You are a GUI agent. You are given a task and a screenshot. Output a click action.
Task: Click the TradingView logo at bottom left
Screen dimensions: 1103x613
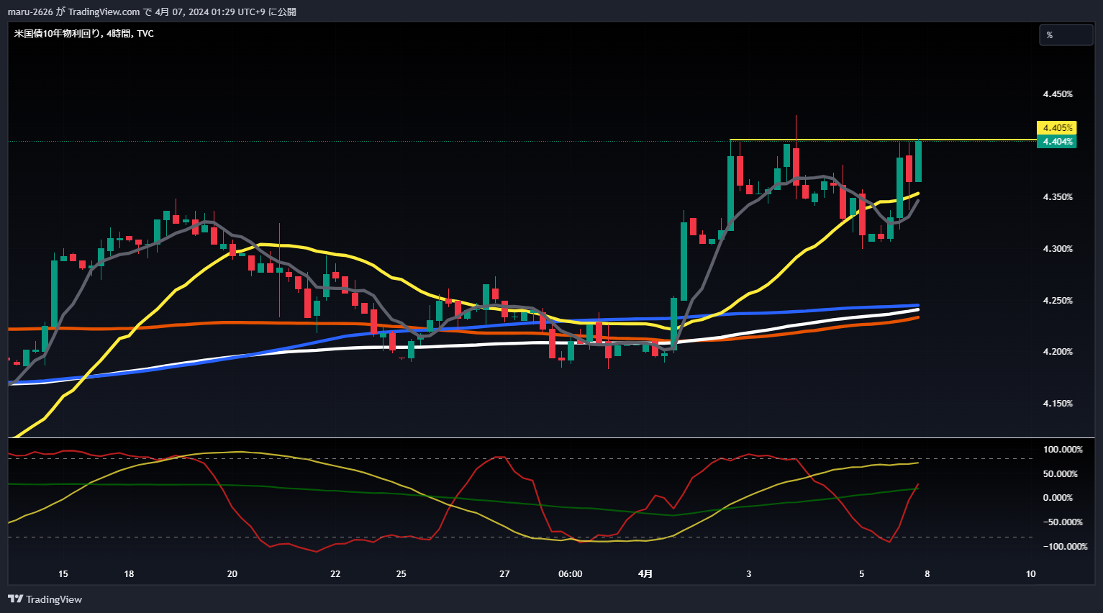tap(45, 599)
